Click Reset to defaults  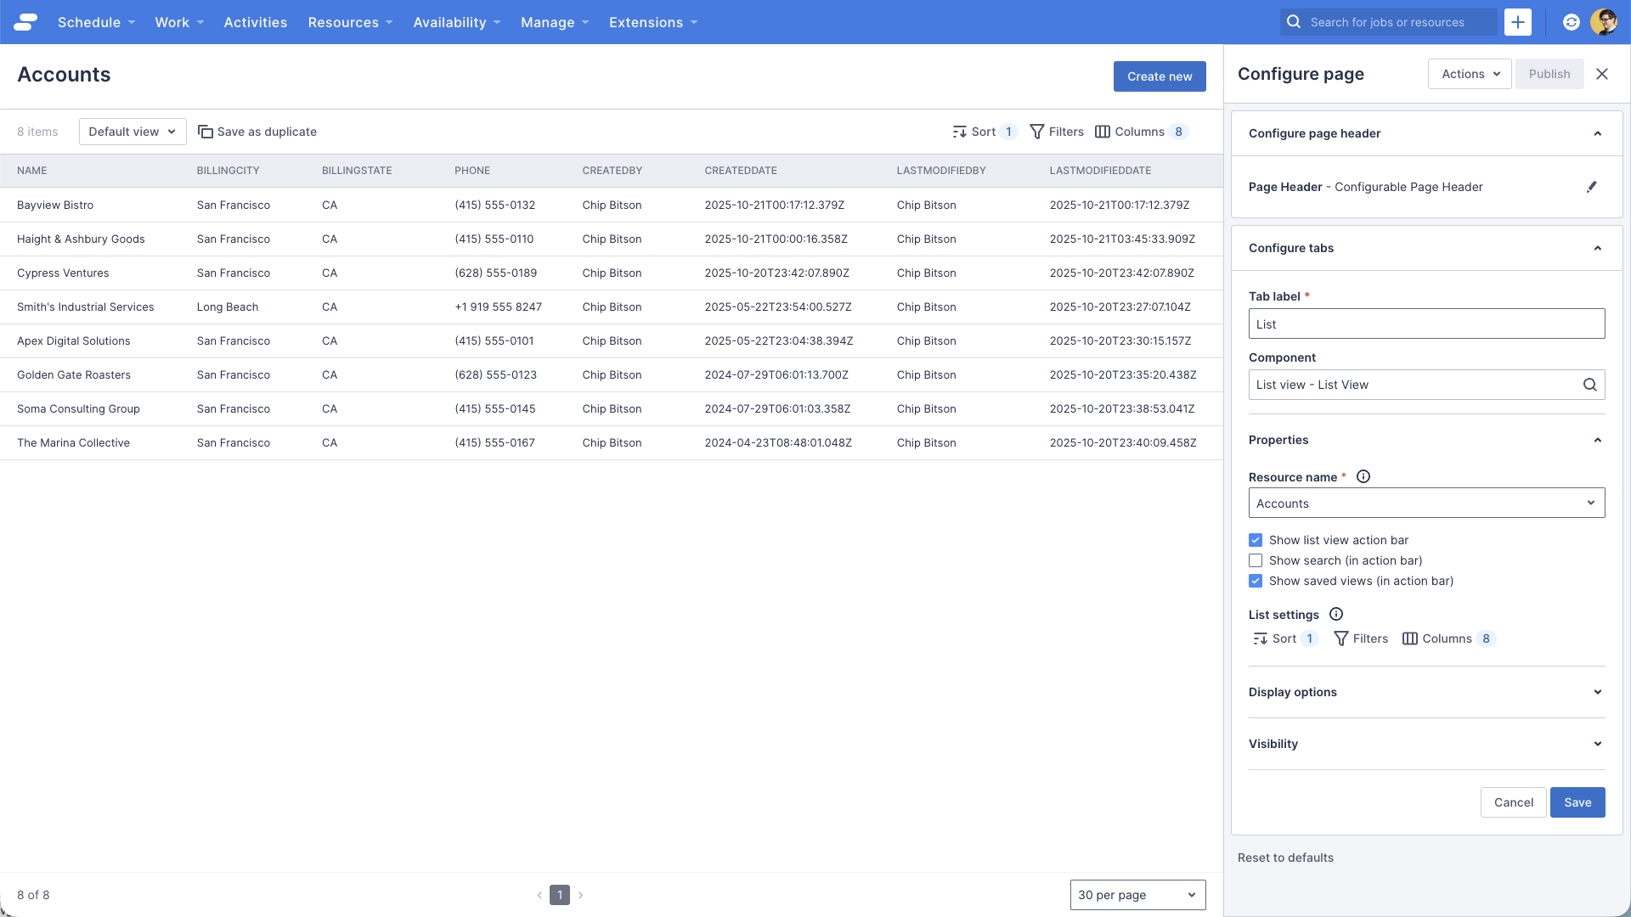pyautogui.click(x=1285, y=858)
